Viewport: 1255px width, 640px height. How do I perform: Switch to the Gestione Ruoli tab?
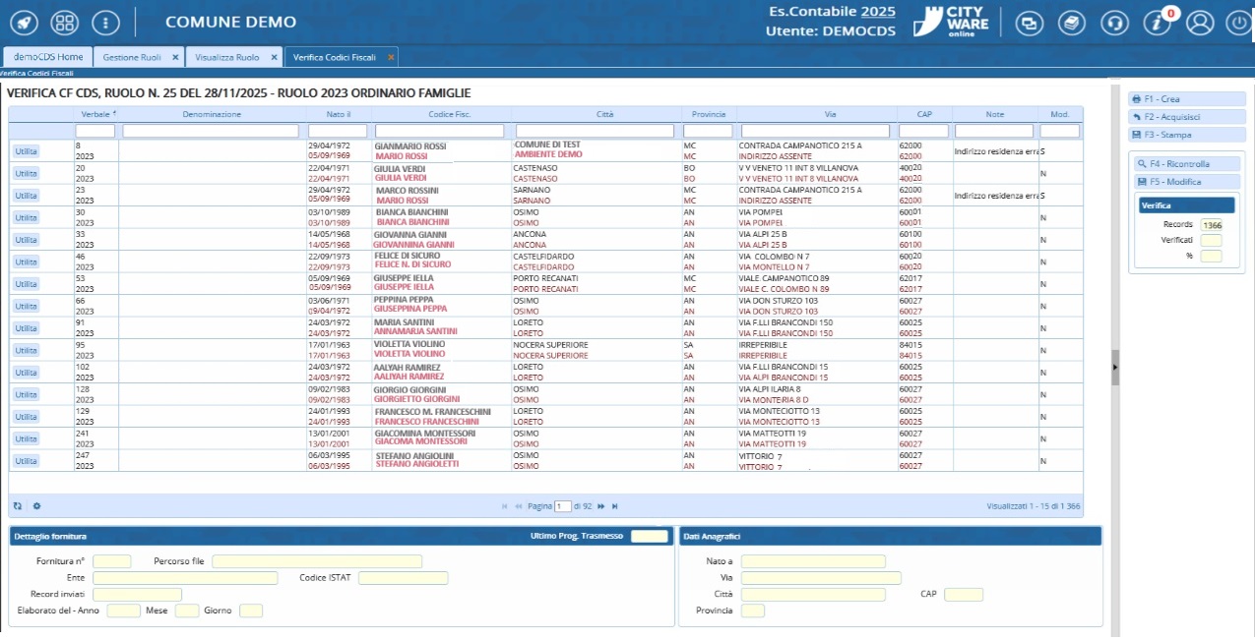click(x=132, y=57)
